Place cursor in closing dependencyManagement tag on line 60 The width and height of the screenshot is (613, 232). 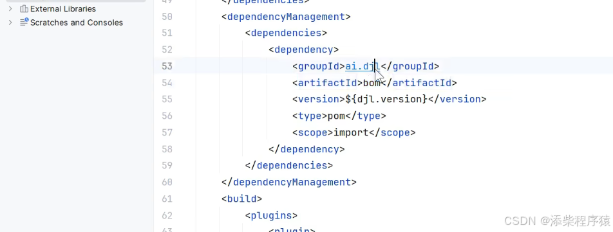[289, 182]
